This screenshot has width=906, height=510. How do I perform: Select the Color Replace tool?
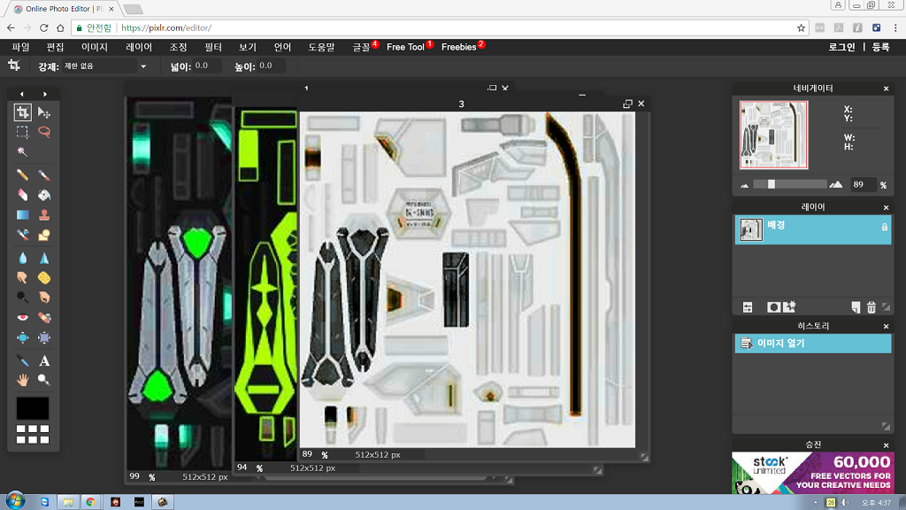(x=22, y=235)
